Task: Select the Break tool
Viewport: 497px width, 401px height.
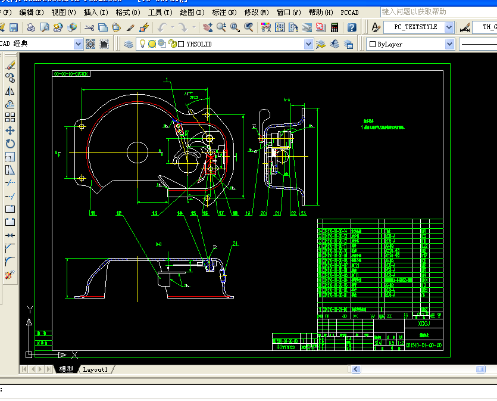Action: (10, 222)
